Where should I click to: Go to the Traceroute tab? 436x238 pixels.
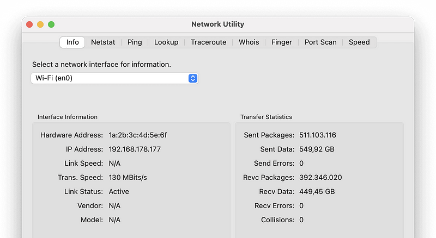coord(209,42)
